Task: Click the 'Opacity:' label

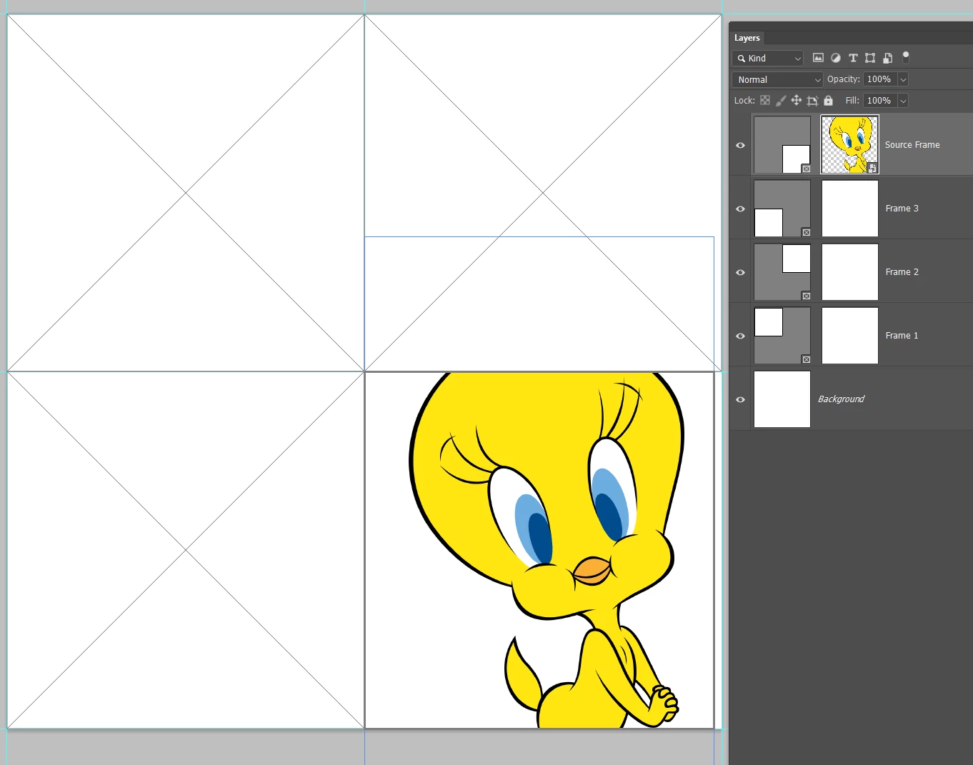Action: (844, 79)
